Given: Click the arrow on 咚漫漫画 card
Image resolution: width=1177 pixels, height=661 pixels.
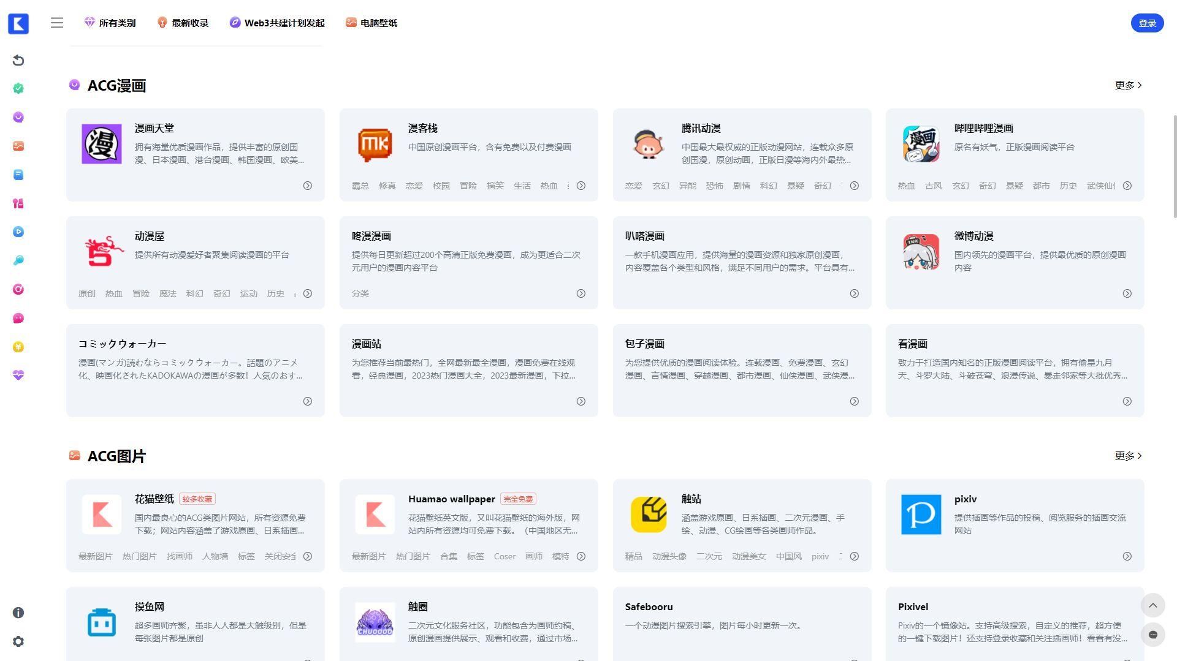Looking at the screenshot, I should click(581, 293).
